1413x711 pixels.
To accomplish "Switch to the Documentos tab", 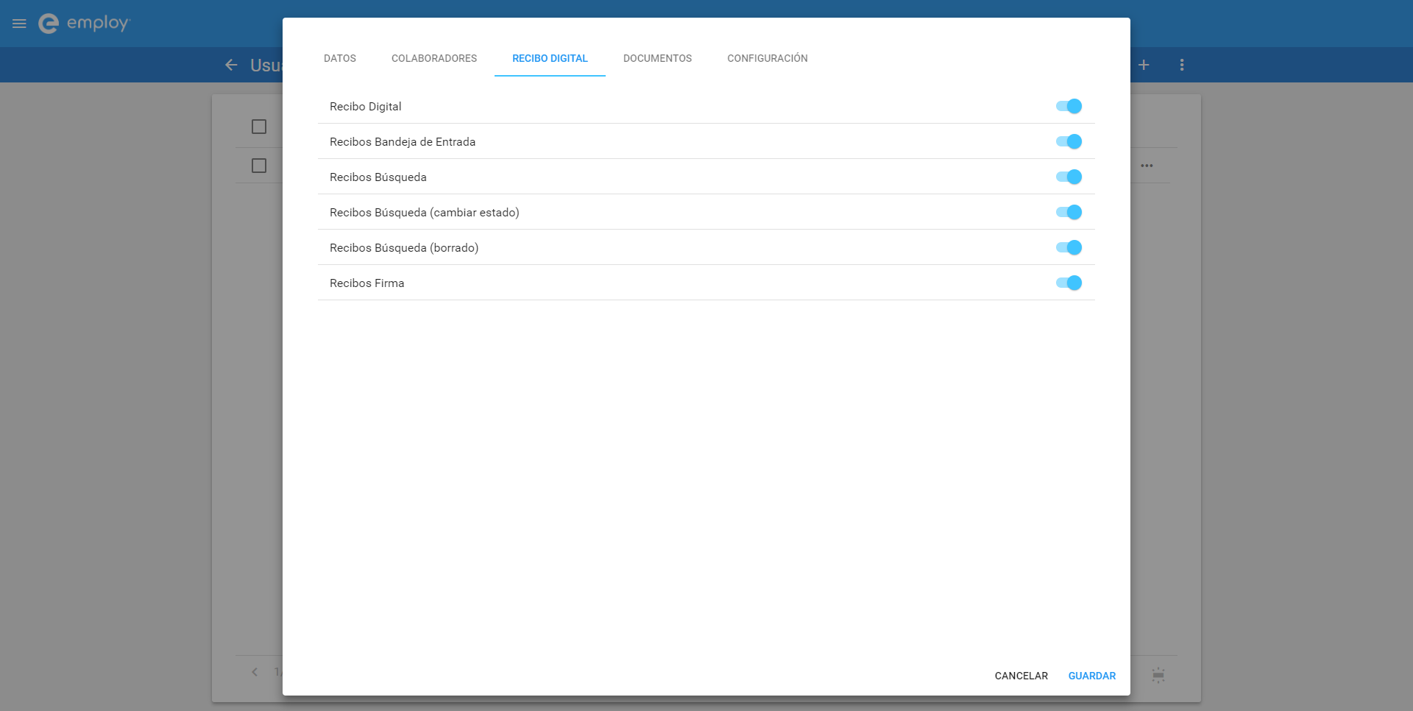I will pyautogui.click(x=657, y=58).
